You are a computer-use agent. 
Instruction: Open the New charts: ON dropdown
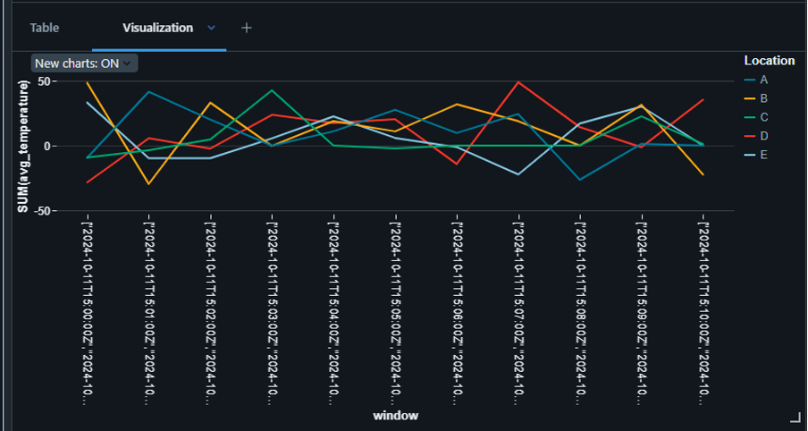pyautogui.click(x=85, y=63)
